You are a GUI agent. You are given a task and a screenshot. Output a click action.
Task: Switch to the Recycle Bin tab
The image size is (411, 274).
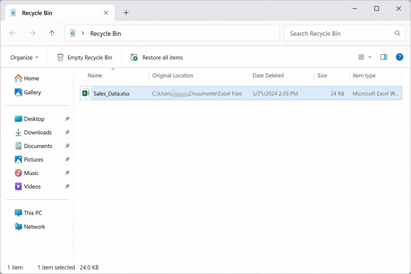60,13
